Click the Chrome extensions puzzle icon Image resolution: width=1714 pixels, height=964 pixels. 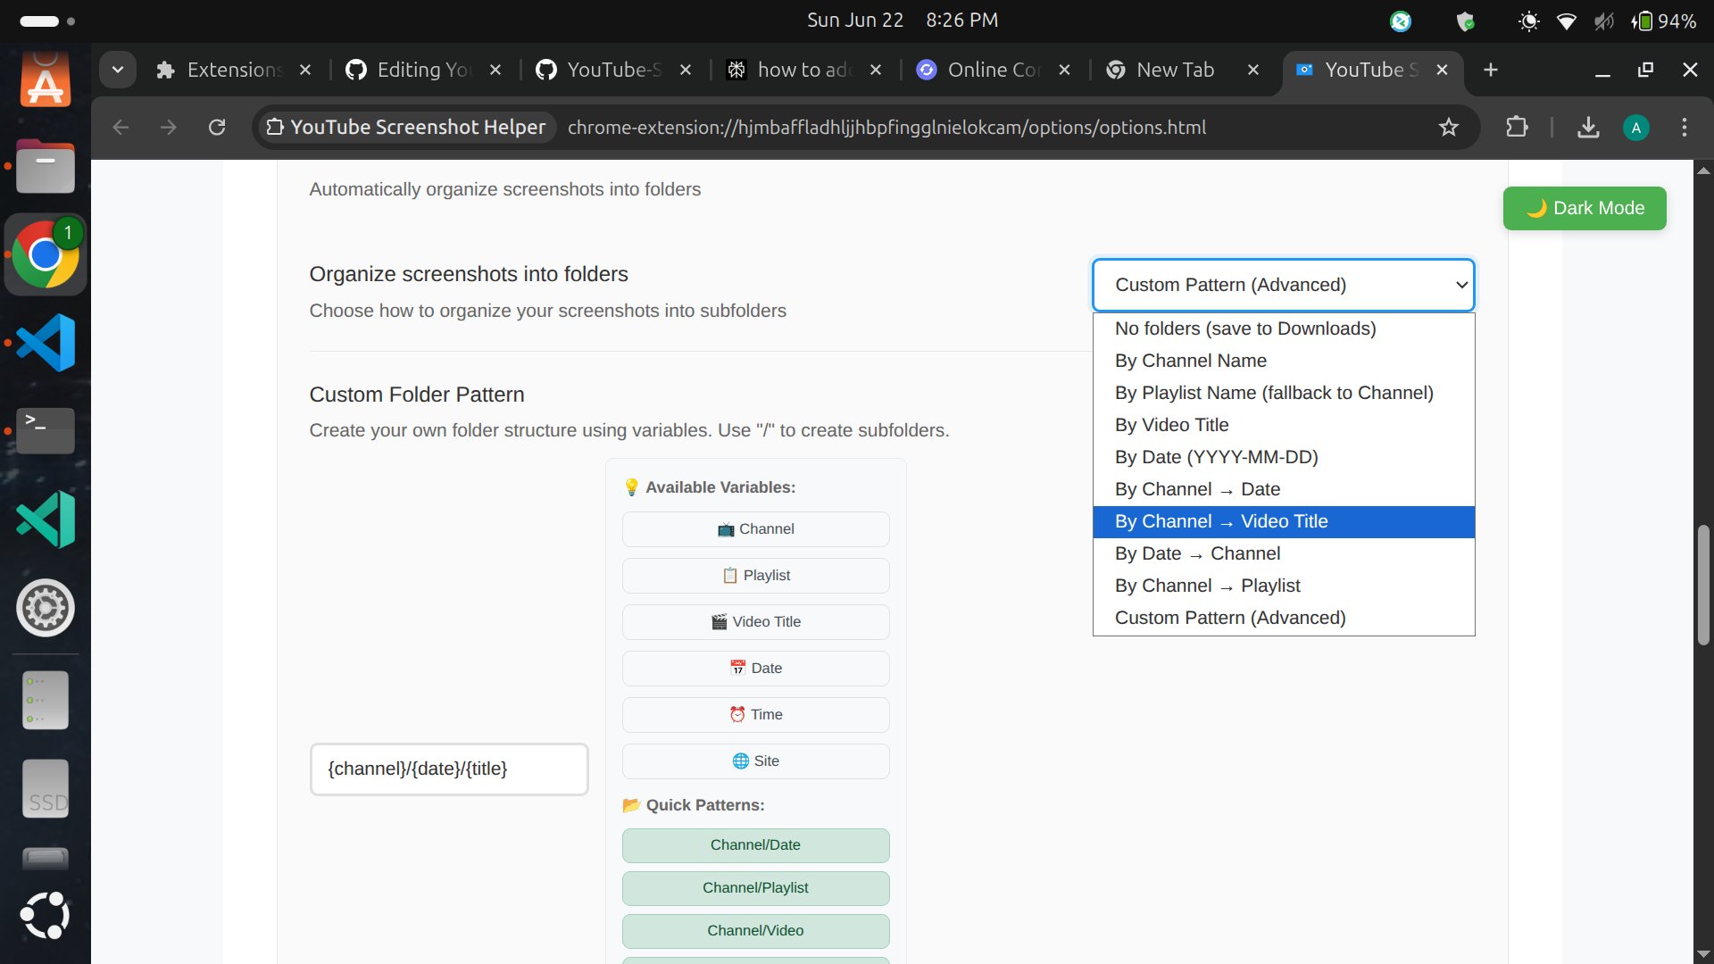point(1517,127)
